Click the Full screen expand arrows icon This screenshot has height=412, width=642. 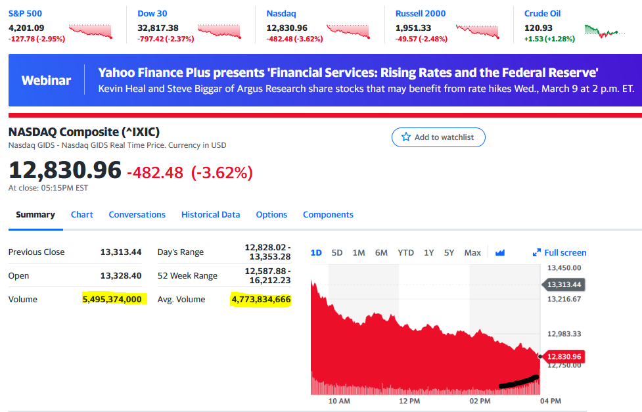(x=536, y=253)
